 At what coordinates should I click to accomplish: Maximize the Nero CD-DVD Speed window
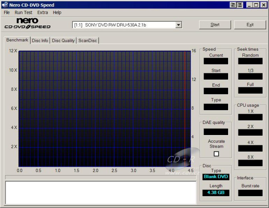click(256, 5)
